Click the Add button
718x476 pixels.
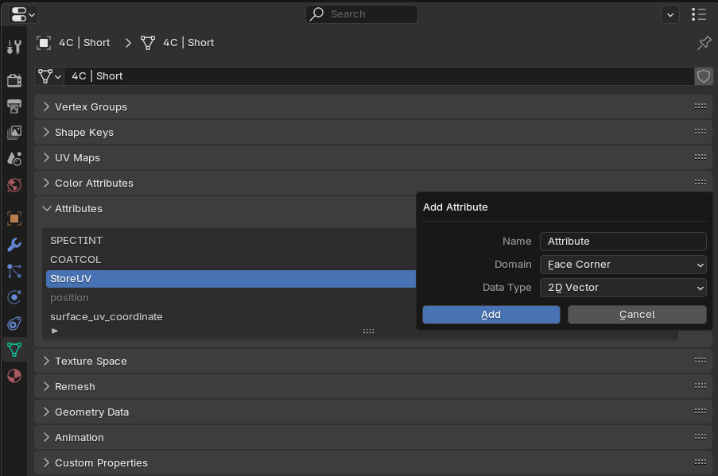(x=491, y=315)
